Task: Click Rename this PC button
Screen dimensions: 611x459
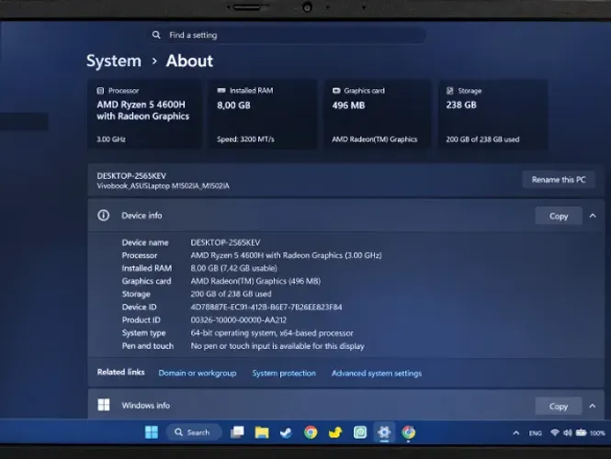Action: [x=559, y=180]
